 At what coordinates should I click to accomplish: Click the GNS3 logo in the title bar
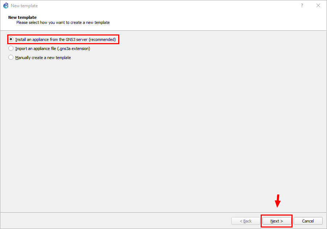pyautogui.click(x=5, y=5)
